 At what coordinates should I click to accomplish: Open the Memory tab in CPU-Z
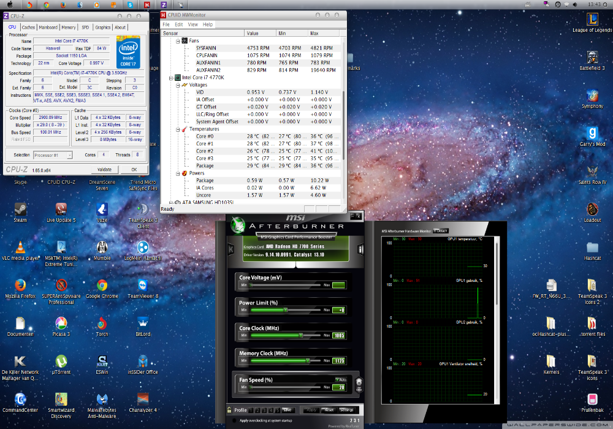[69, 28]
